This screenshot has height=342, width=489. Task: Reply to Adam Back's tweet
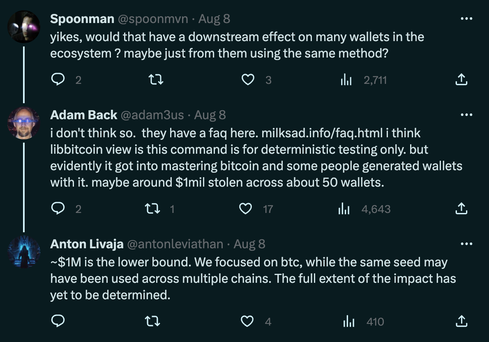[58, 209]
